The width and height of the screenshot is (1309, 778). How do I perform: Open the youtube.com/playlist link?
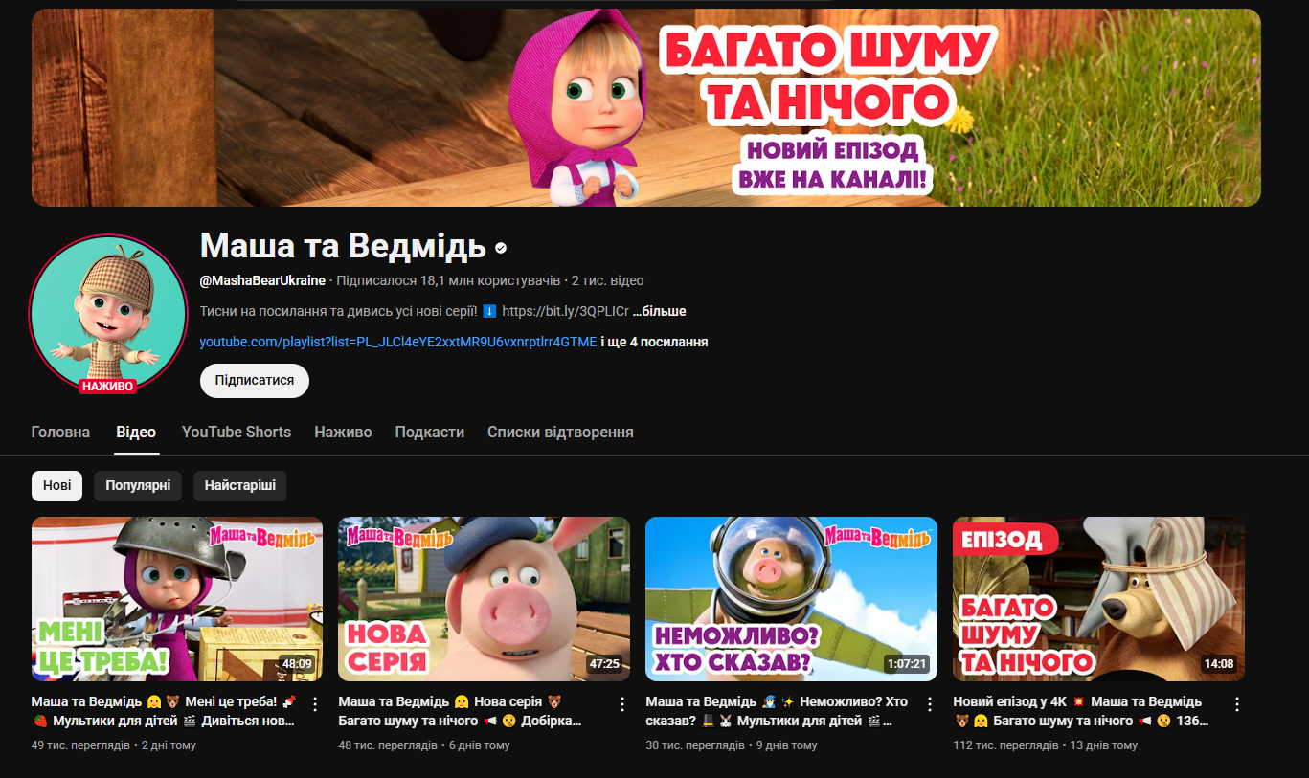click(x=397, y=342)
